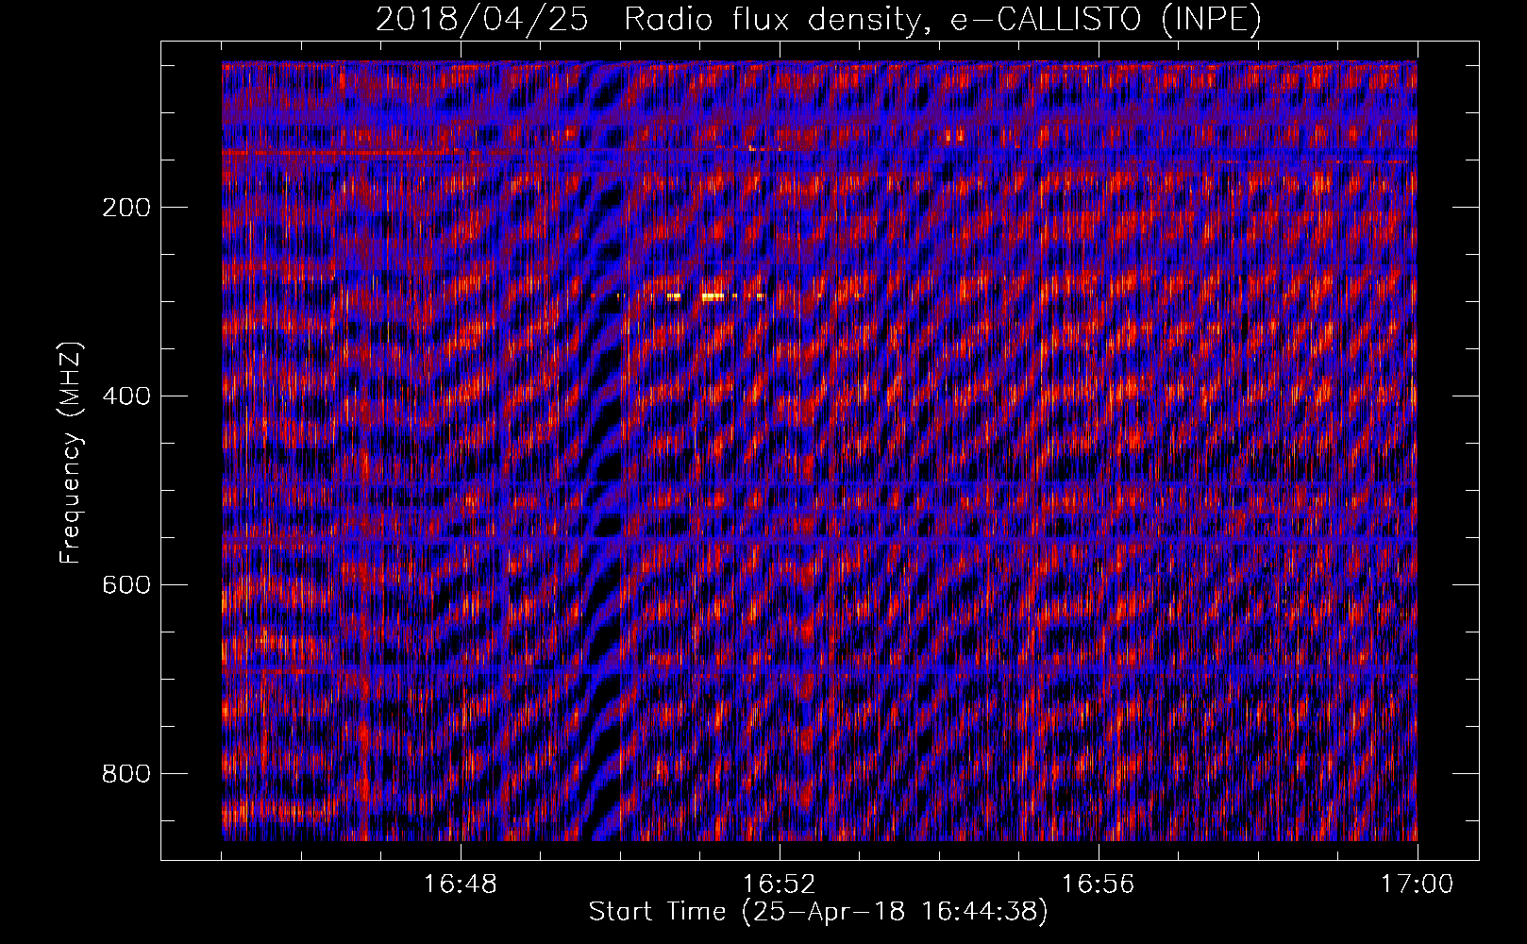Image resolution: width=1527 pixels, height=944 pixels.
Task: Click the 200 frequency tick label
Action: tap(126, 208)
